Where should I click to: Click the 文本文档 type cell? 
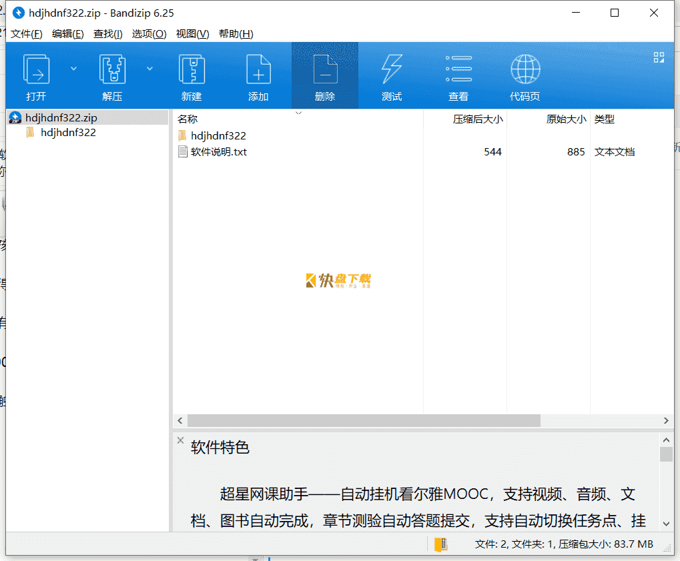(x=615, y=151)
